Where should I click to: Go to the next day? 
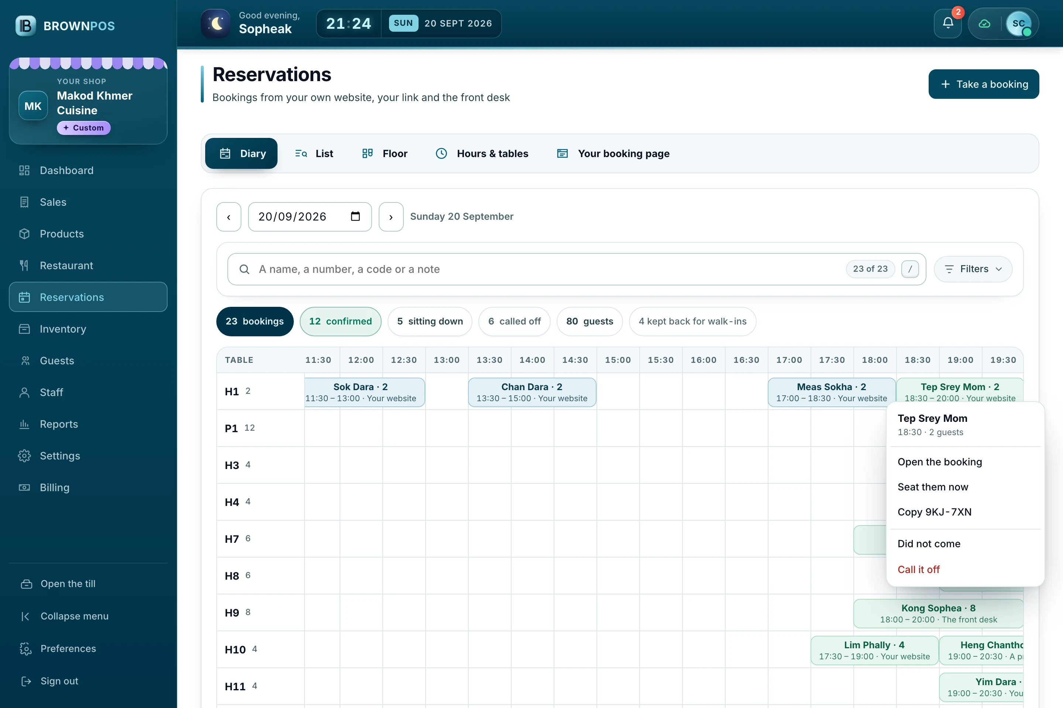point(391,217)
